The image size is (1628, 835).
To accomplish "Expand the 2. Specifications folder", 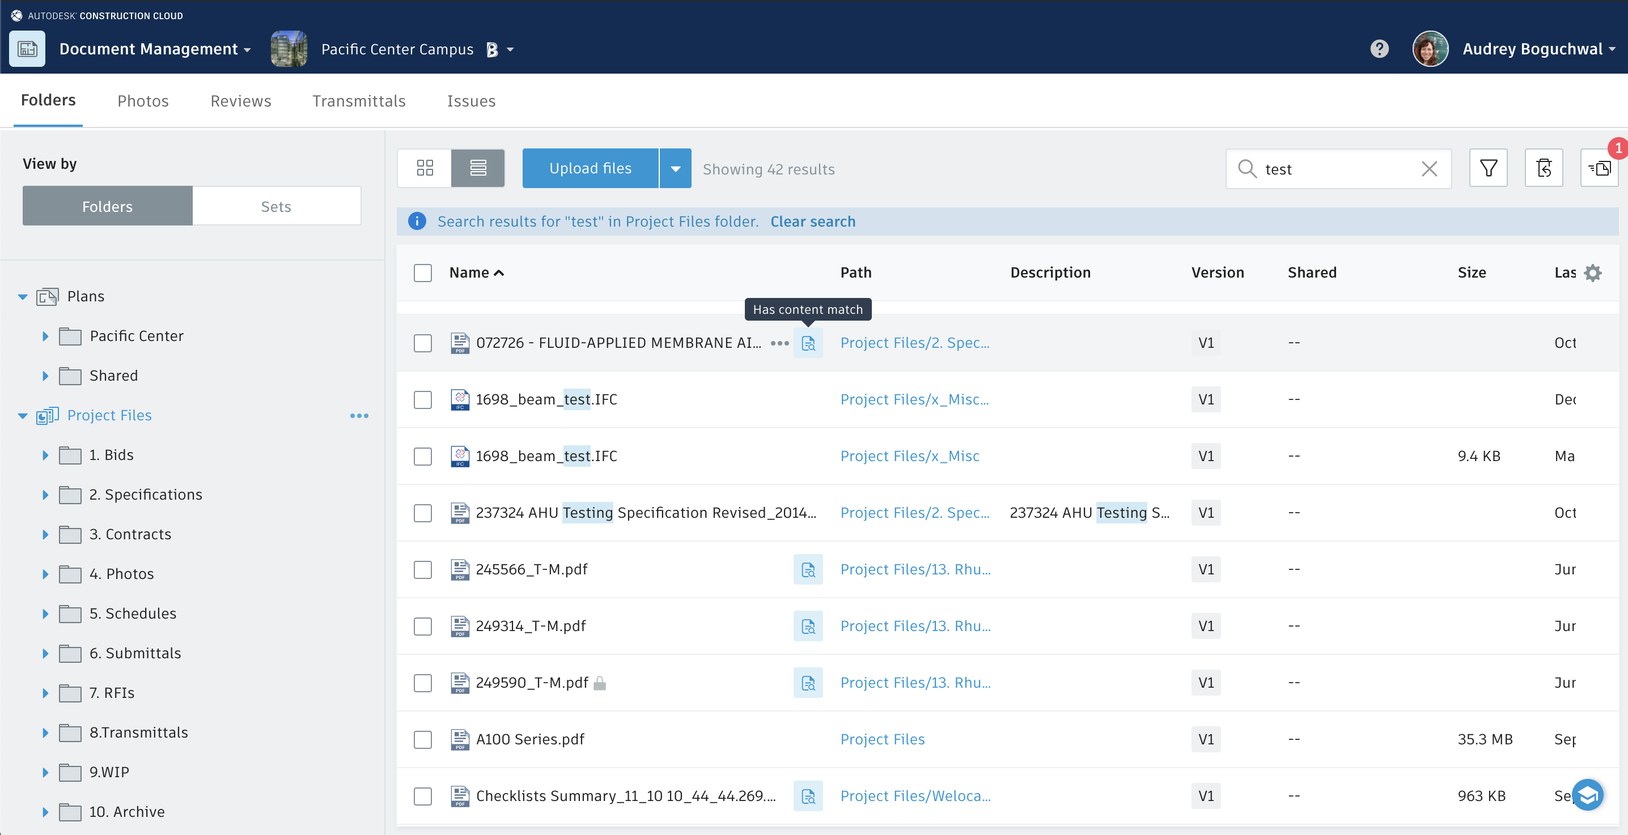I will point(45,495).
